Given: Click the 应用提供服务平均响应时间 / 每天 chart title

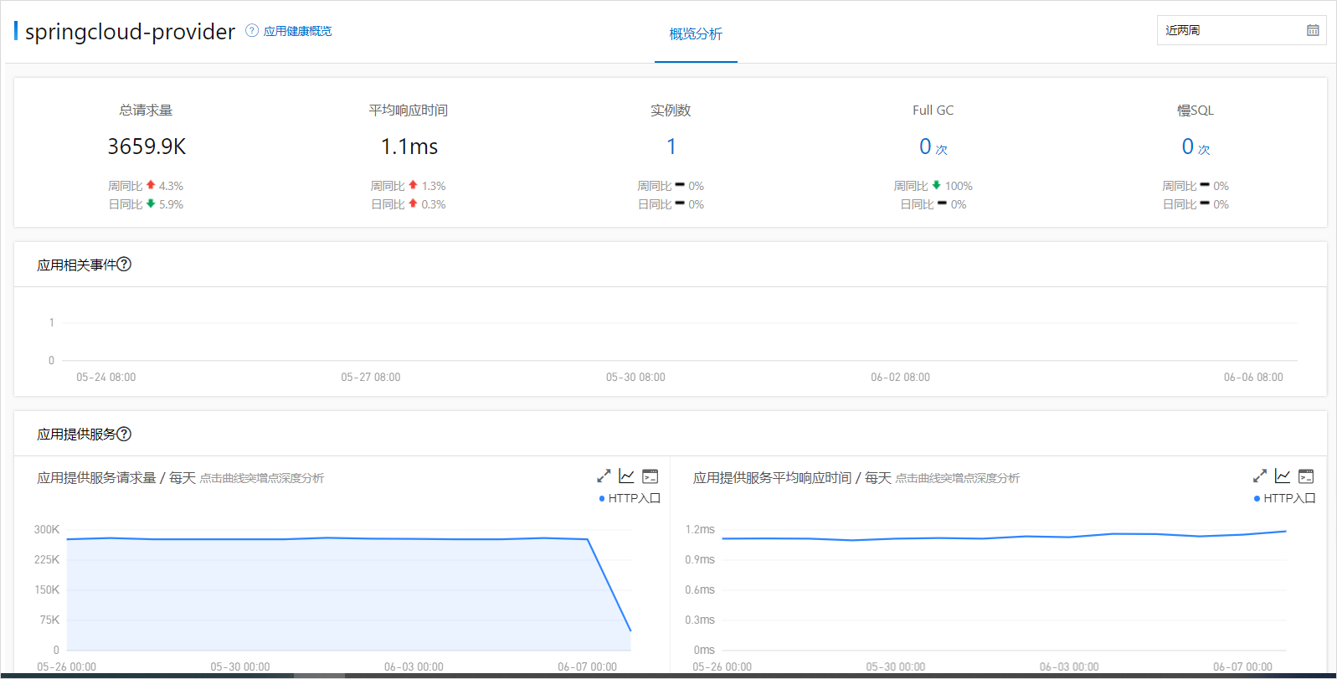Looking at the screenshot, I should pos(792,478).
